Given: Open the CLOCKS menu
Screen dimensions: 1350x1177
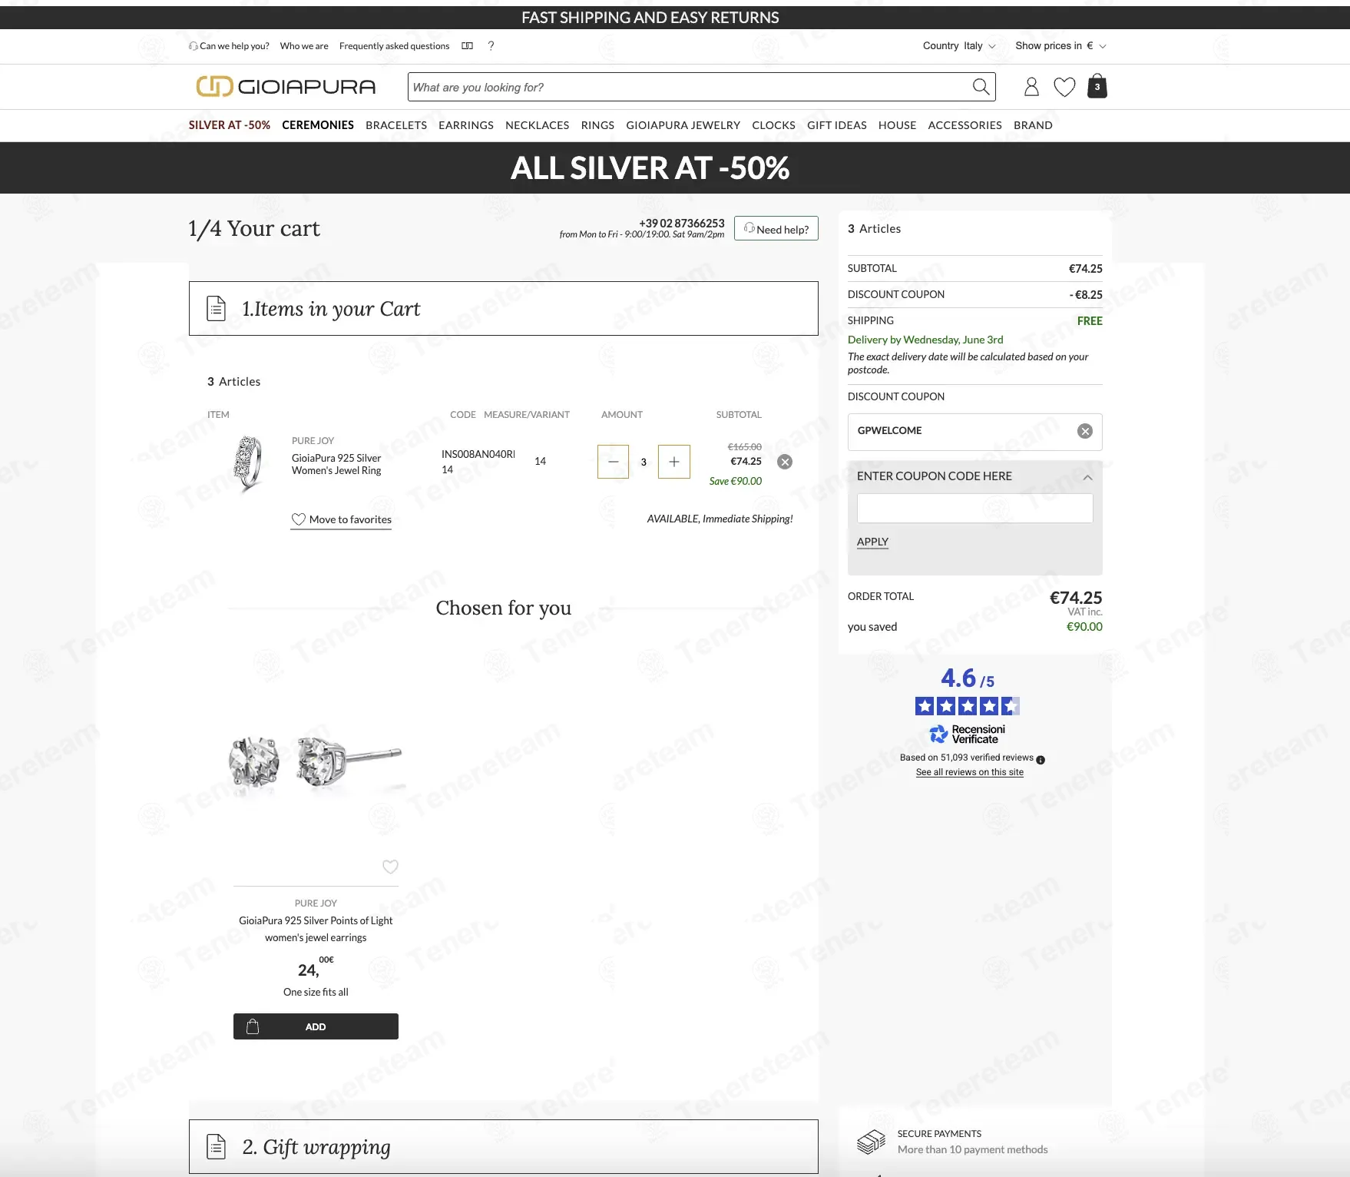Looking at the screenshot, I should pyautogui.click(x=773, y=125).
